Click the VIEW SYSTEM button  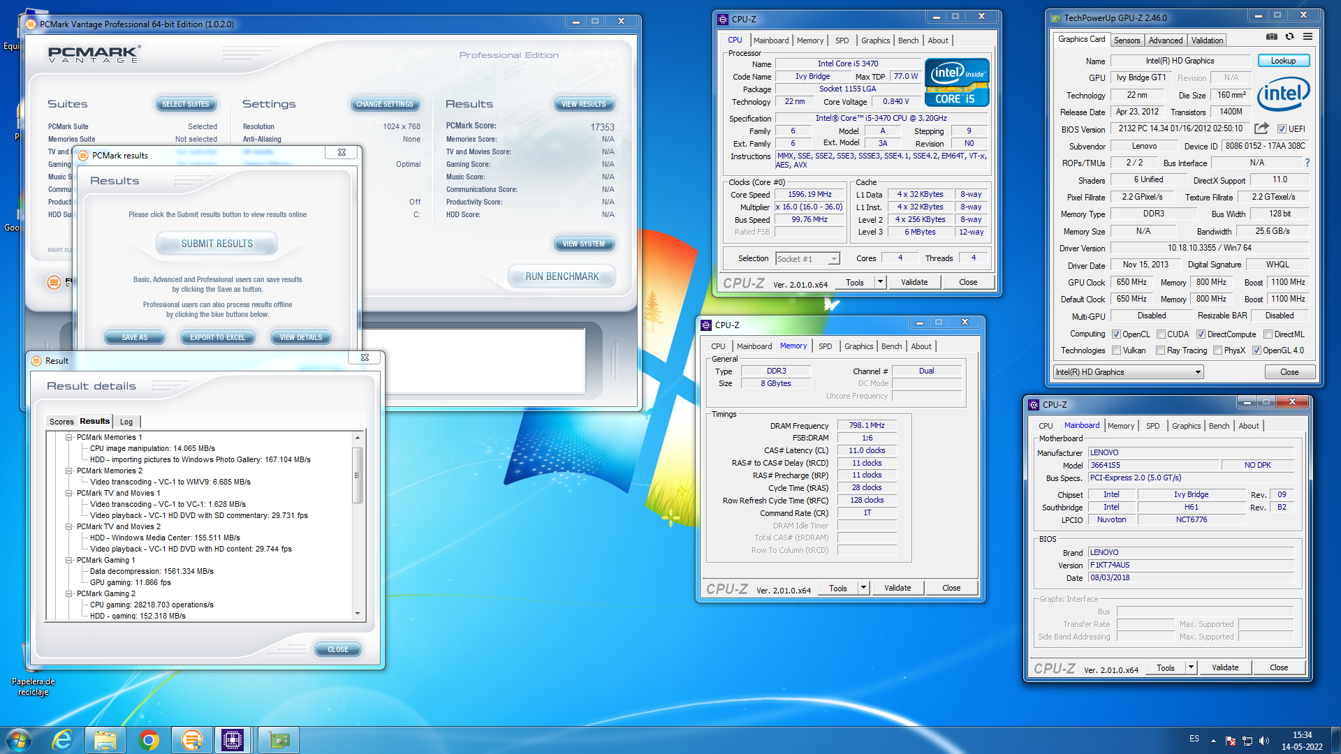pyautogui.click(x=583, y=244)
